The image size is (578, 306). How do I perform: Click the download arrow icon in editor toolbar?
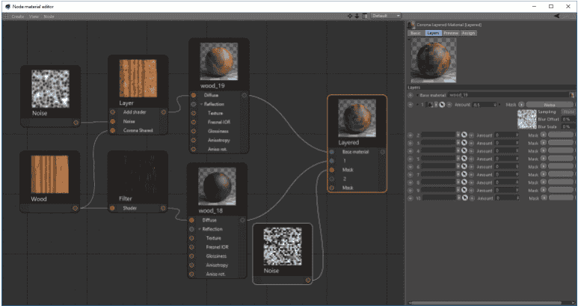pos(357,16)
